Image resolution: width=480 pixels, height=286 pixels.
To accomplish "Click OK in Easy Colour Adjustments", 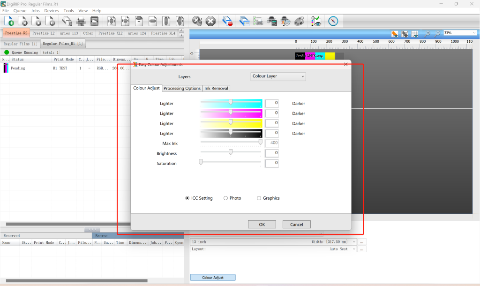I will (262, 225).
